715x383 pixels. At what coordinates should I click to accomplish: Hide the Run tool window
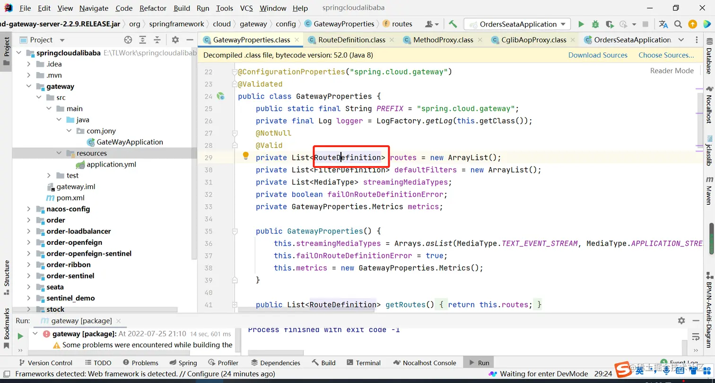click(696, 321)
